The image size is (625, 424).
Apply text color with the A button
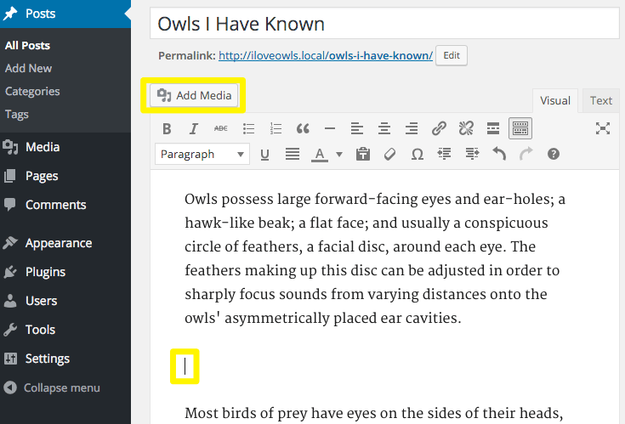tap(320, 154)
